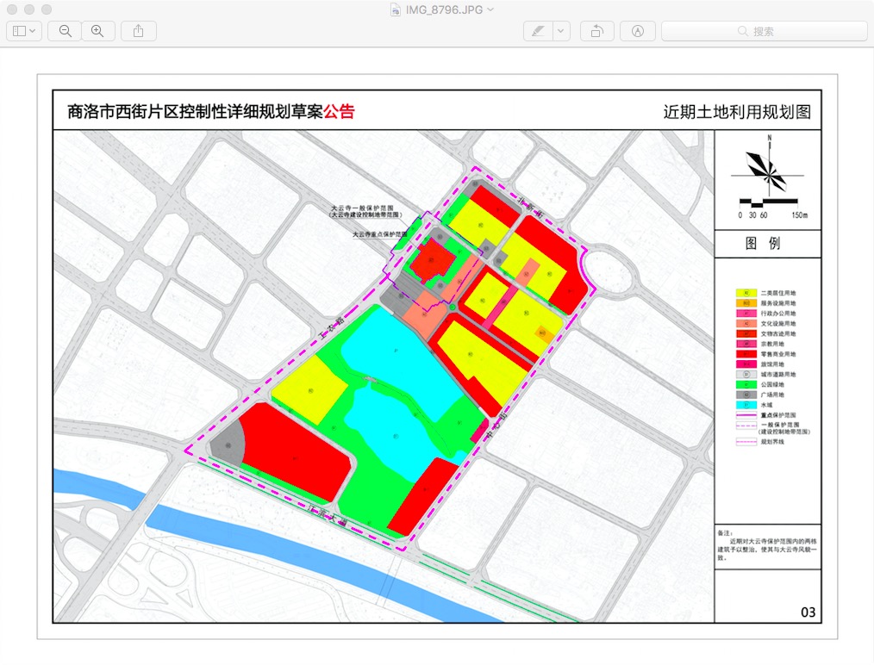Minimize the window using yellow button

pyautogui.click(x=28, y=9)
